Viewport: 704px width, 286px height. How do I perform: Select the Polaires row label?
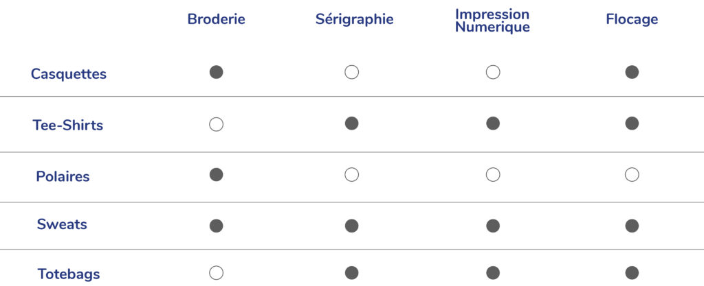point(63,176)
